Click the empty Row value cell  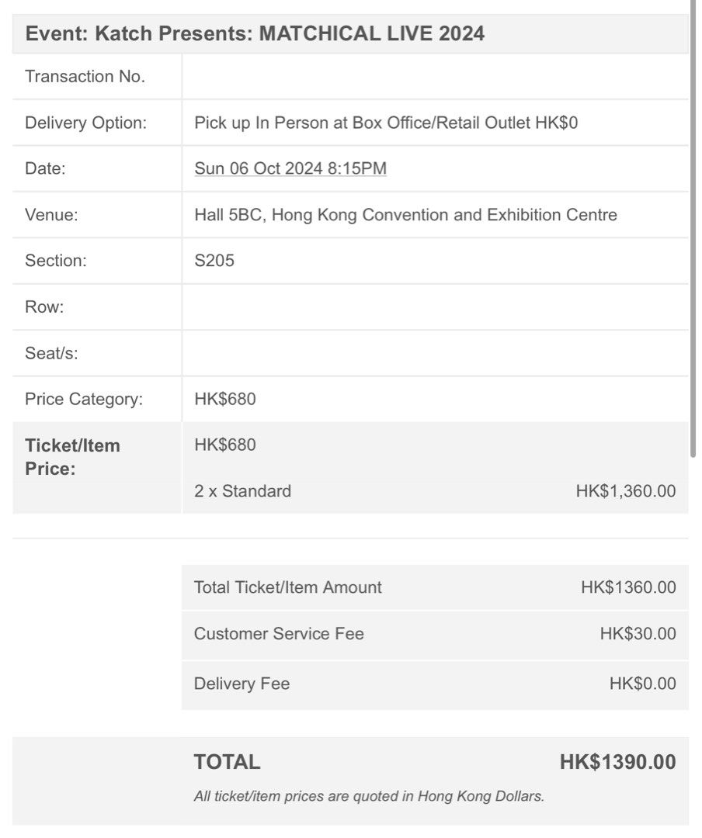pyautogui.click(x=435, y=306)
